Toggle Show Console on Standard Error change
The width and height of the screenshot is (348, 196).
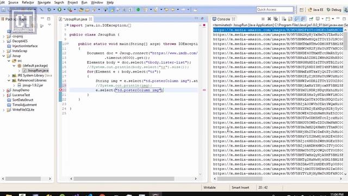(x=303, y=19)
